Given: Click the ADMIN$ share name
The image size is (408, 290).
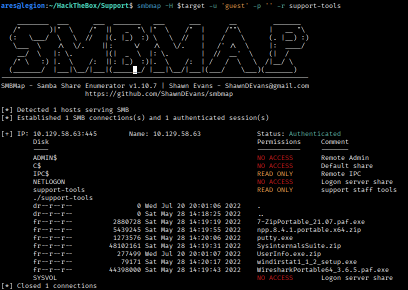Looking at the screenshot, I should click(45, 158).
